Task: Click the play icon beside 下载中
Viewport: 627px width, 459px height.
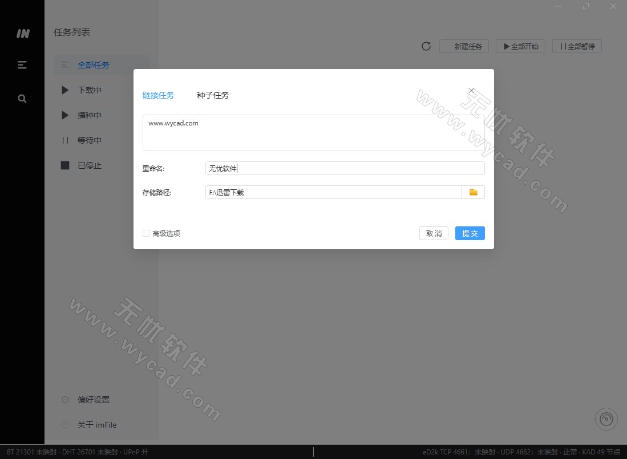Action: (x=64, y=90)
